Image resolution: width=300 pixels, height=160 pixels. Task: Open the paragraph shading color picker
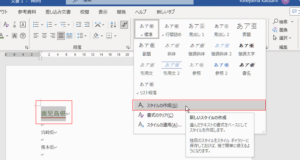tap(101, 35)
